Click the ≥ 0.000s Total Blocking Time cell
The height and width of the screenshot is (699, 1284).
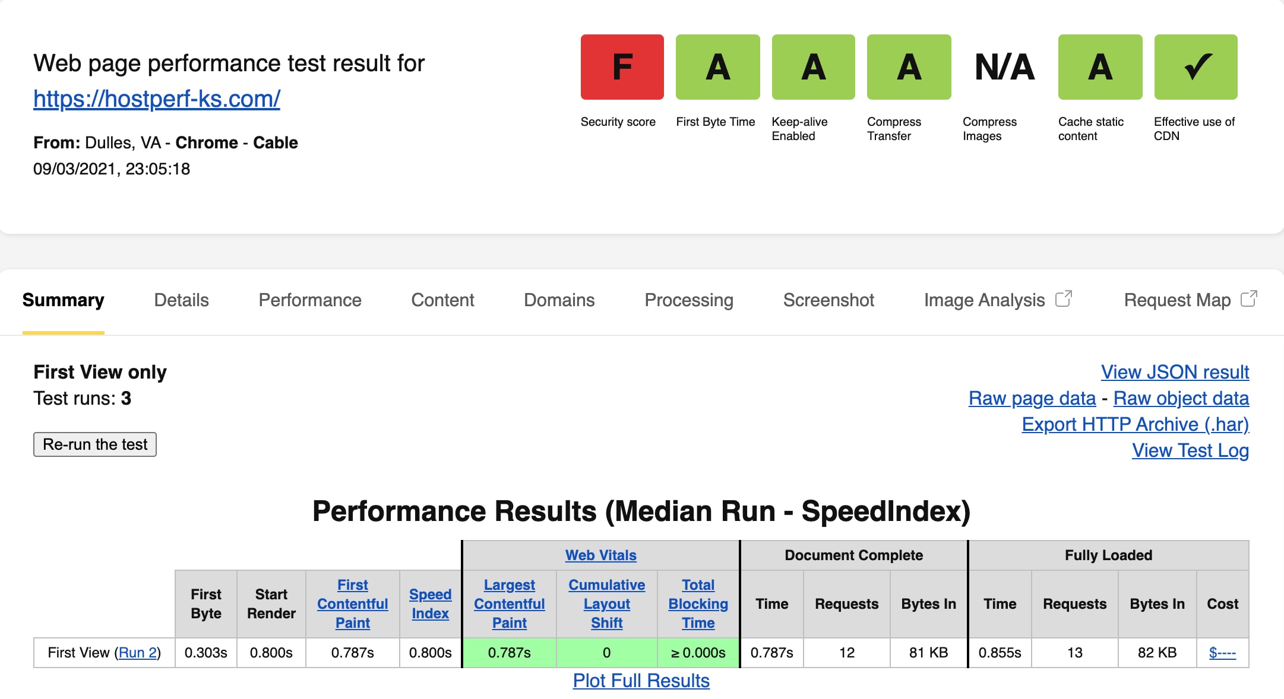click(698, 653)
